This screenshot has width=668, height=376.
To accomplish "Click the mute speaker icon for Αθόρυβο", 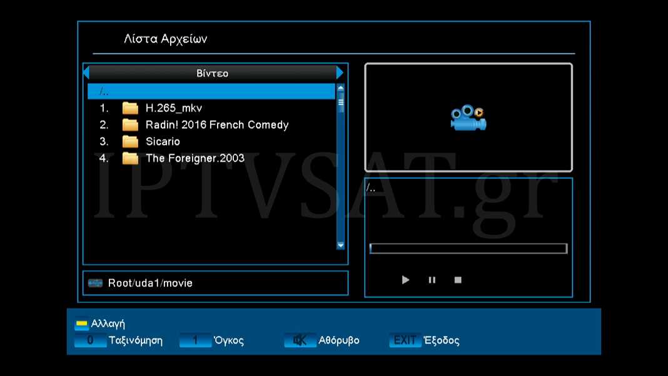I will coord(300,341).
